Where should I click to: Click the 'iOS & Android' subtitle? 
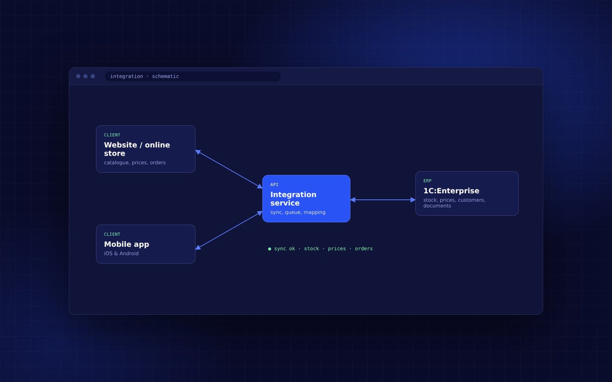(121, 254)
